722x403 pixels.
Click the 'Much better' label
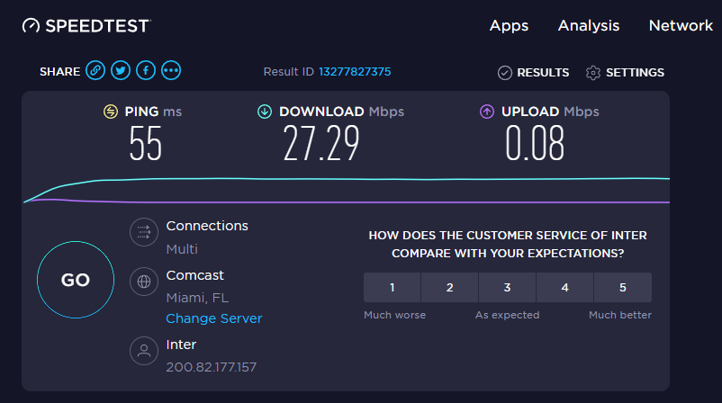(x=620, y=315)
